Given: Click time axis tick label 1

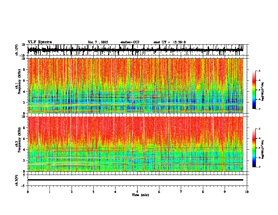Looking at the screenshot, I should point(49,192).
